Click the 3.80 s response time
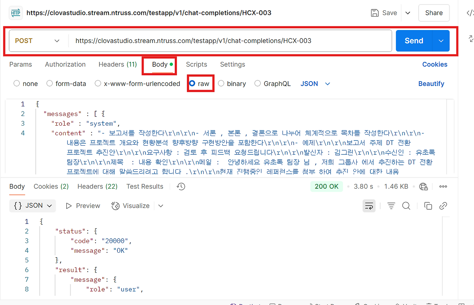474x305 pixels. click(x=363, y=186)
